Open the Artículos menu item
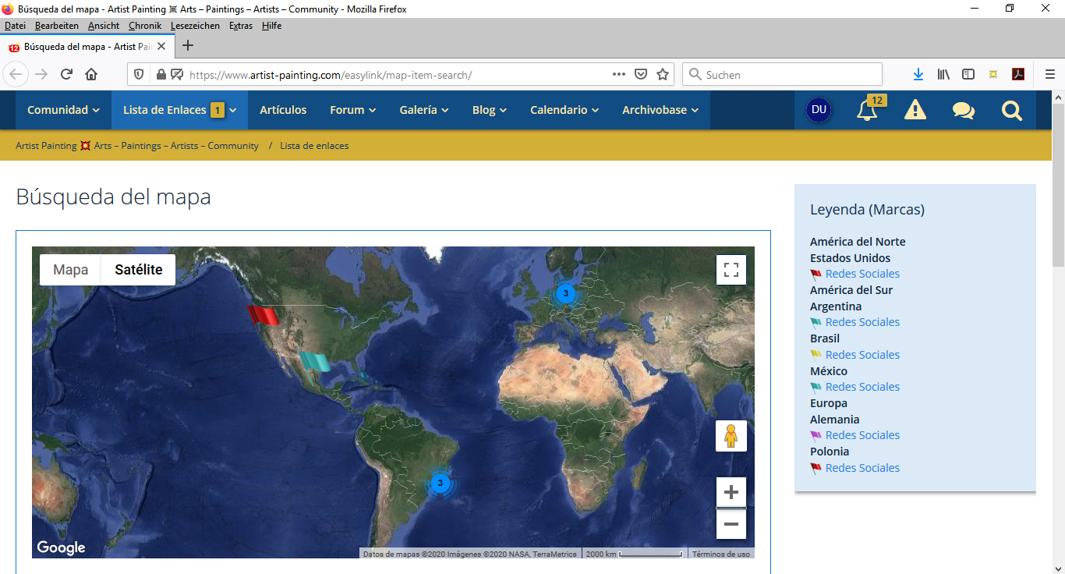This screenshot has width=1065, height=574. [283, 110]
